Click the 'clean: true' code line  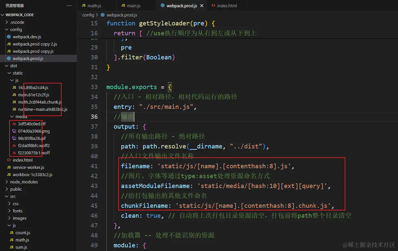236,215
